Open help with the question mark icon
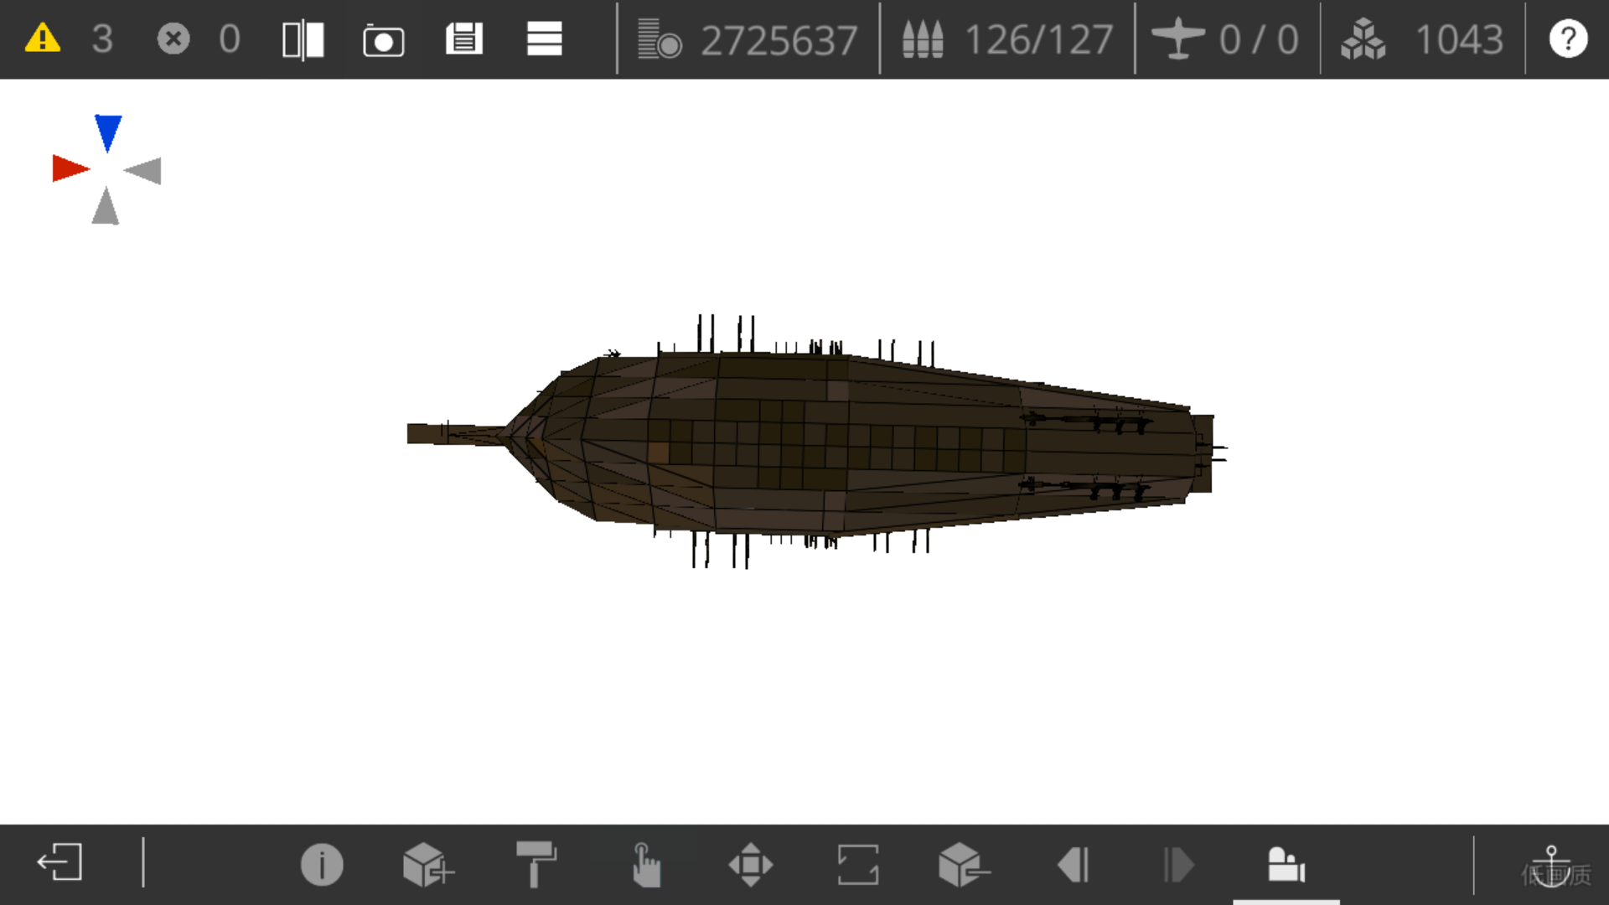1609x905 pixels. tap(1568, 39)
